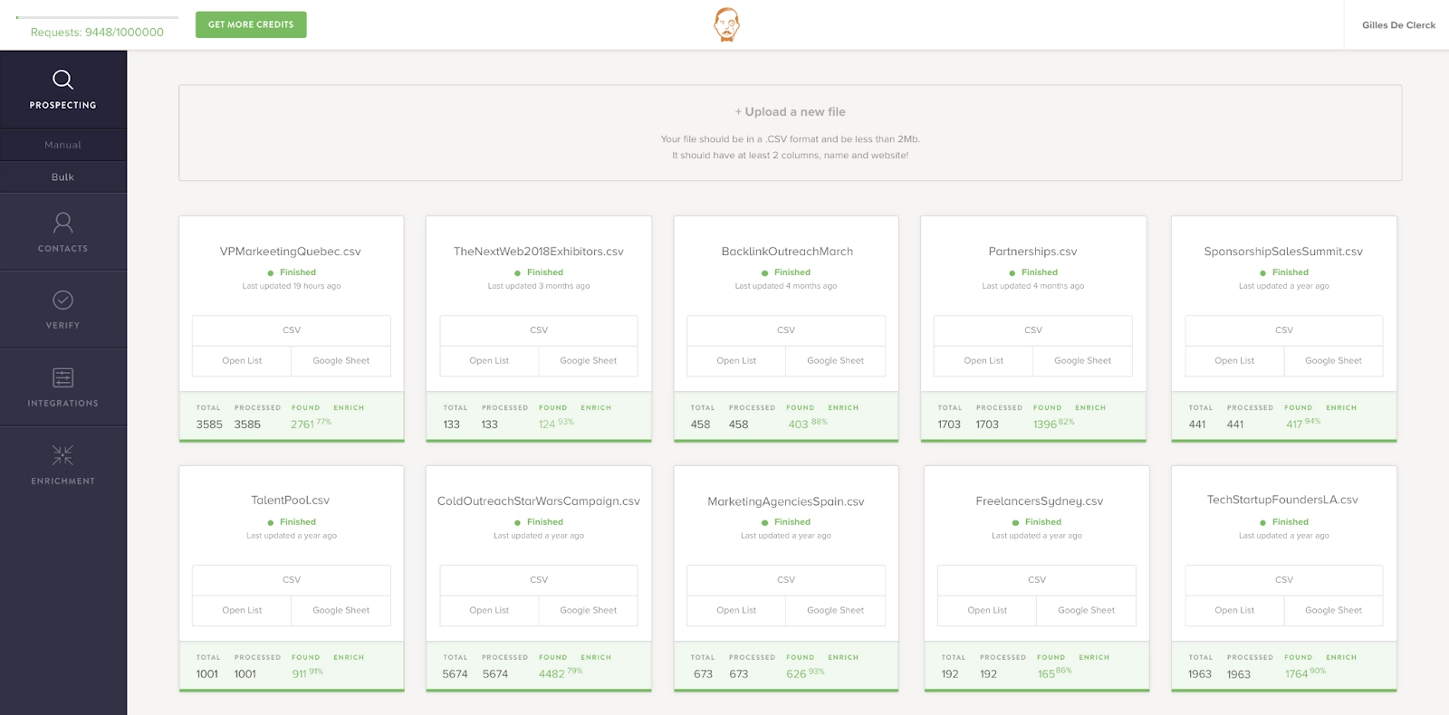The width and height of the screenshot is (1449, 715).
Task: Open the Contacts person icon
Action: [x=62, y=222]
